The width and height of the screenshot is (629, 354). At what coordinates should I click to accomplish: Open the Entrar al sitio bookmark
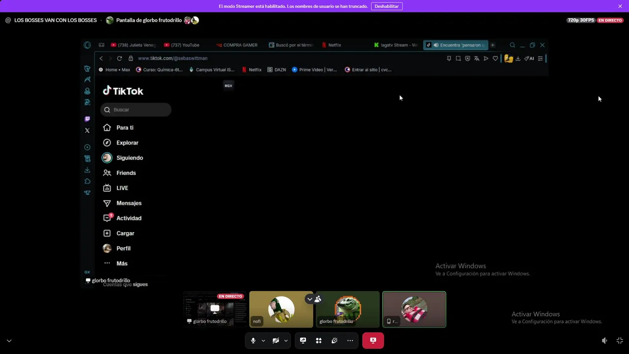click(368, 70)
